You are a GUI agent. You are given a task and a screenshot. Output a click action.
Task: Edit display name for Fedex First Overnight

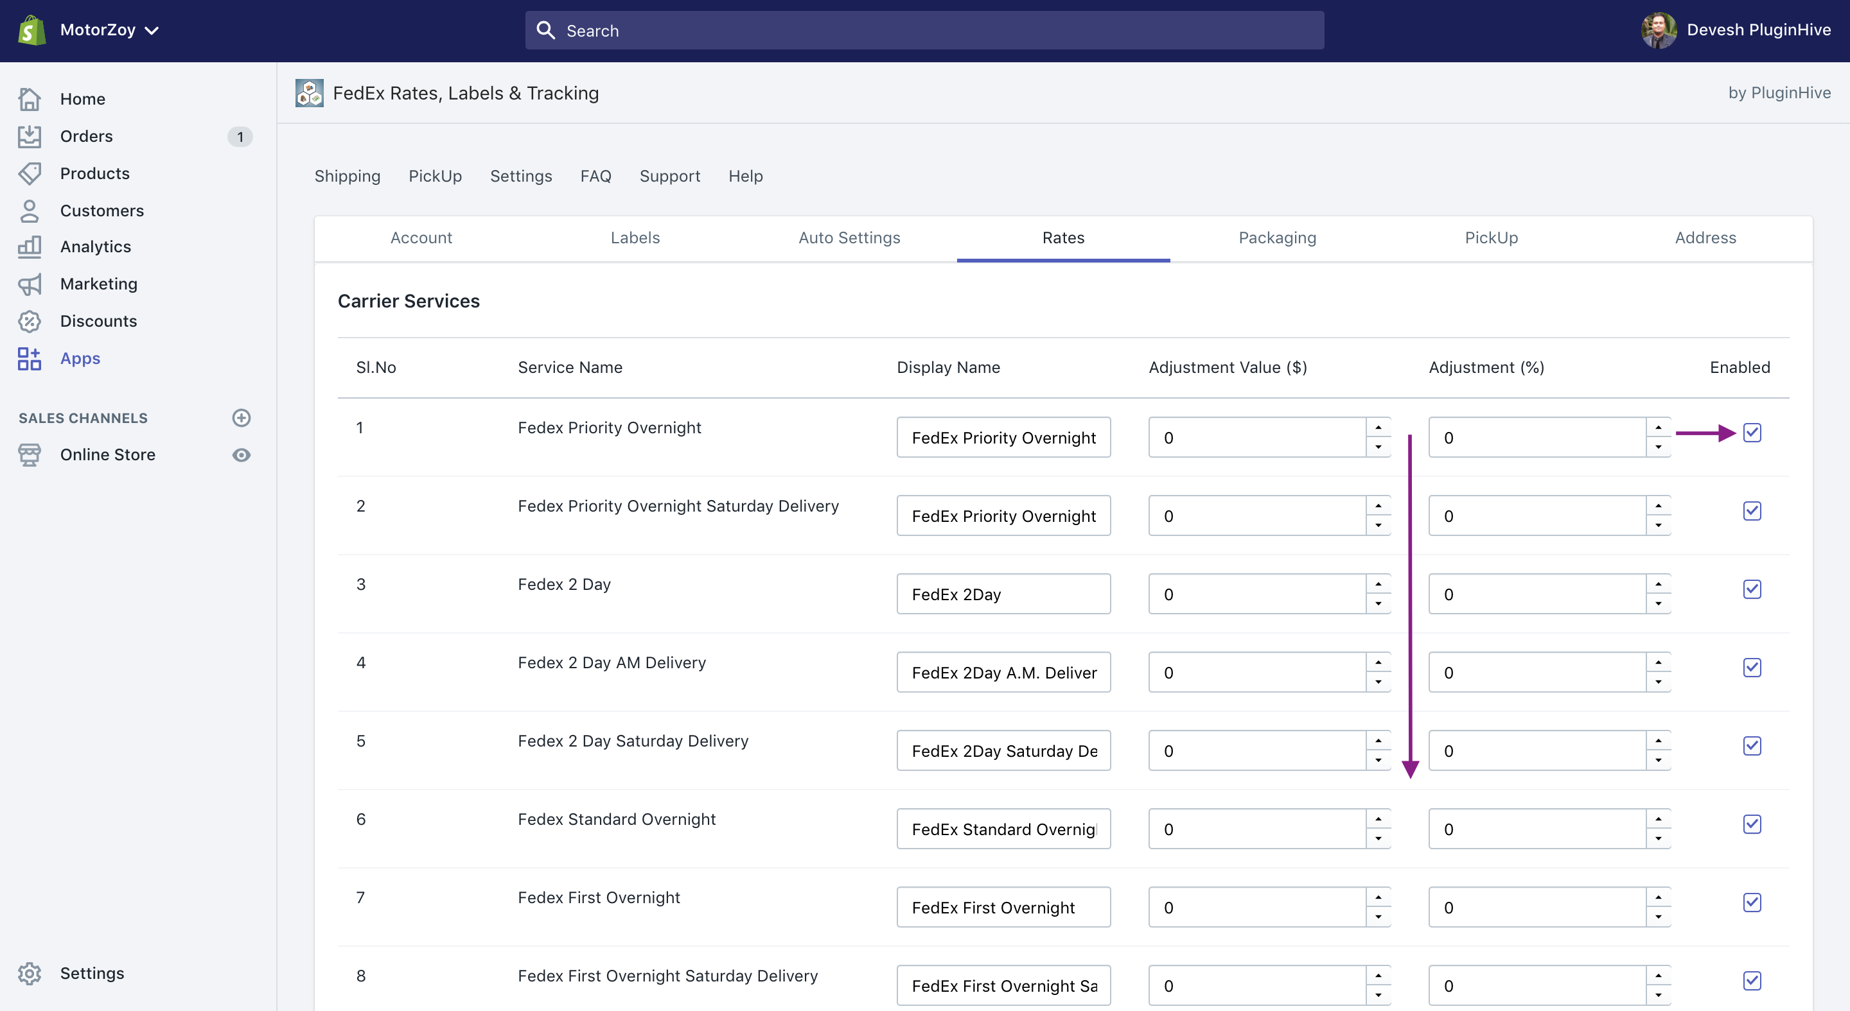click(x=1003, y=908)
